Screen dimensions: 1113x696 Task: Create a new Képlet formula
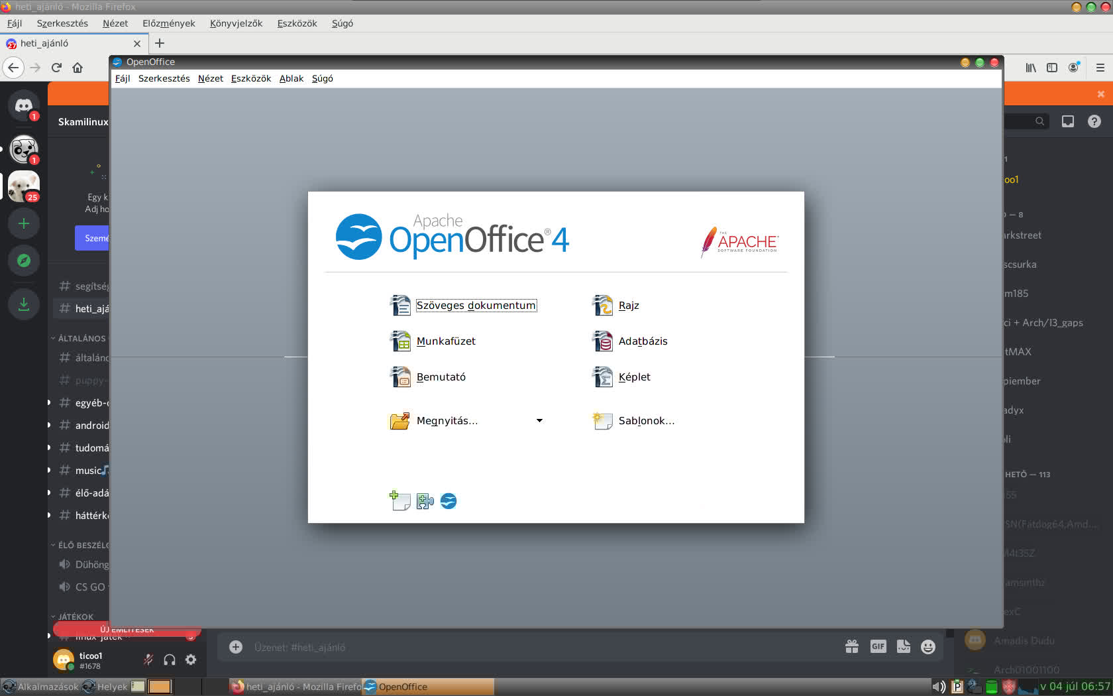click(634, 377)
